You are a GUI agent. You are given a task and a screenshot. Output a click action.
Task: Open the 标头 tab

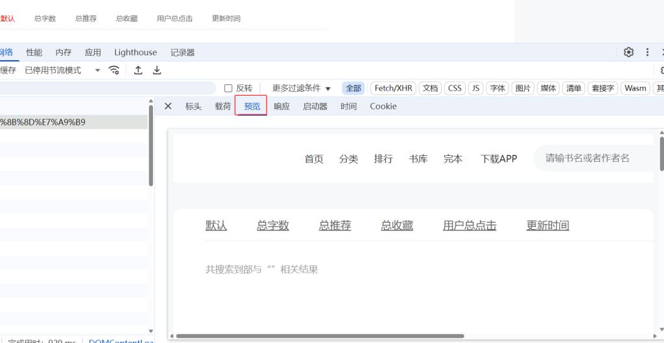click(193, 106)
